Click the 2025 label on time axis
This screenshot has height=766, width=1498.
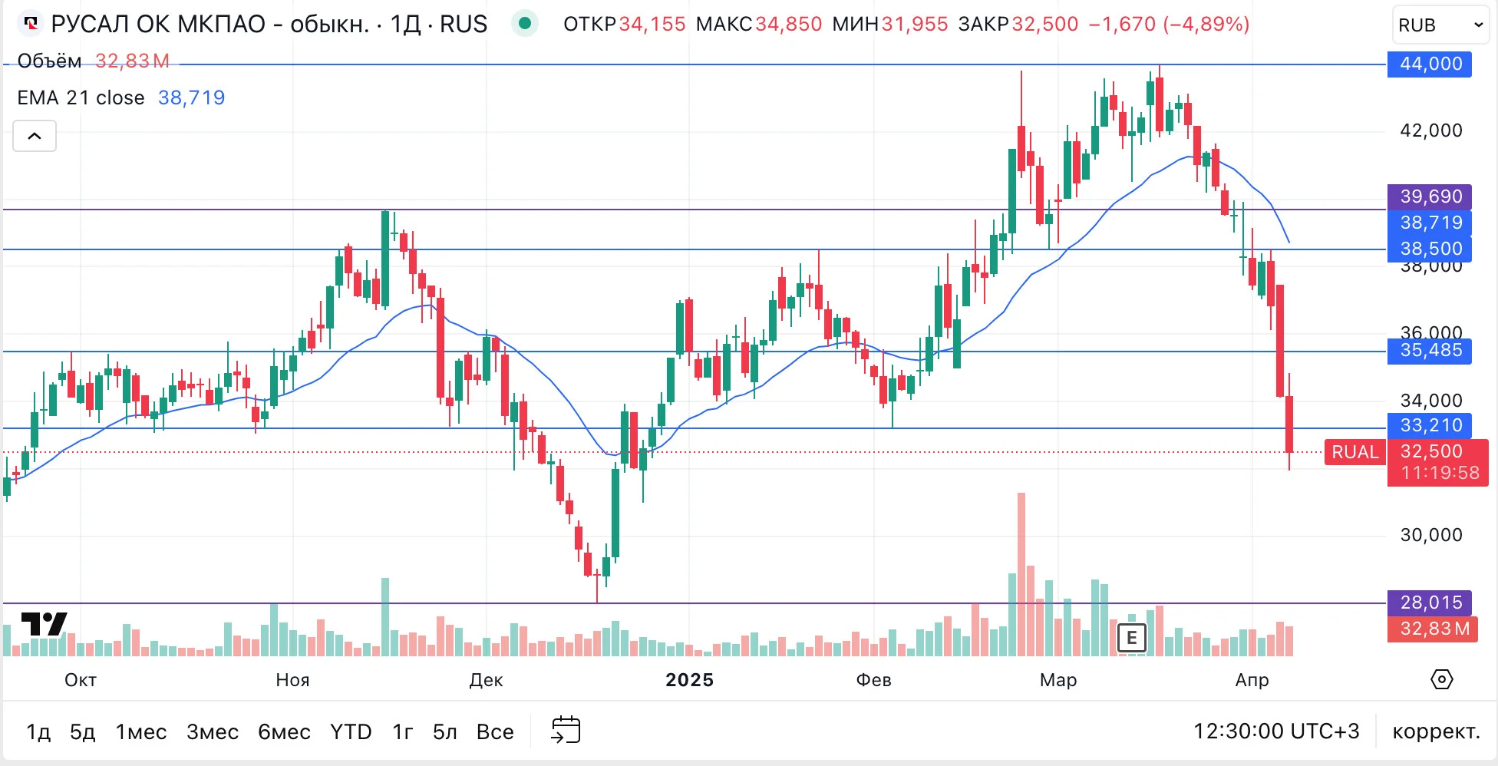(690, 680)
